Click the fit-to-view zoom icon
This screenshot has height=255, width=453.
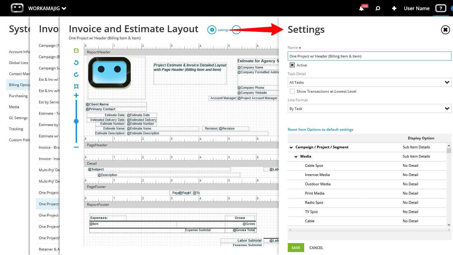pos(76,86)
